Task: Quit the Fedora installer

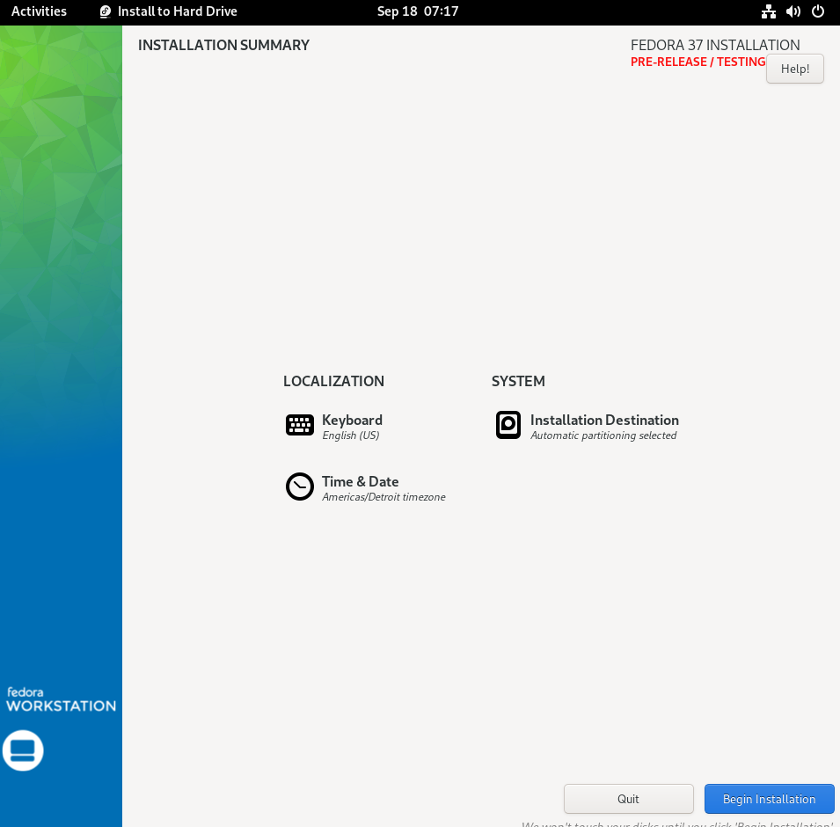Action: [x=628, y=798]
